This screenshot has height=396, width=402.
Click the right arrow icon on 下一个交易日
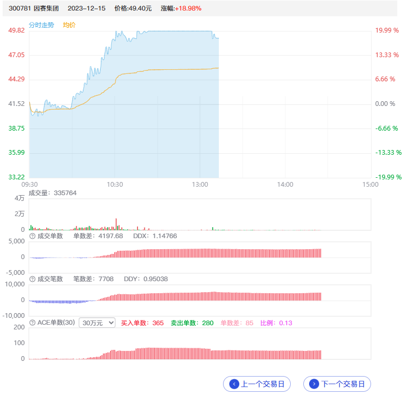tap(314, 384)
